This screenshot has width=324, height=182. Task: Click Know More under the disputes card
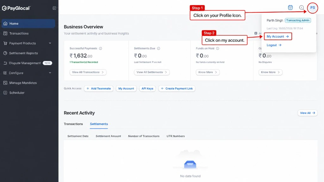pos(270,72)
